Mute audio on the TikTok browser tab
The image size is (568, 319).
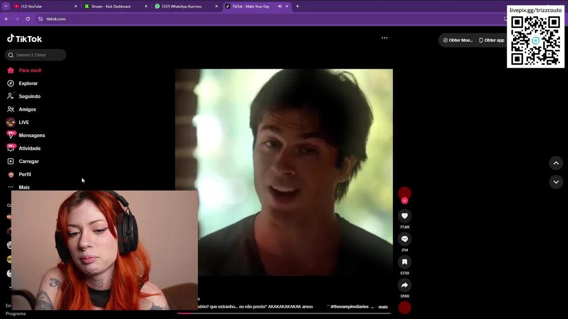click(x=280, y=6)
